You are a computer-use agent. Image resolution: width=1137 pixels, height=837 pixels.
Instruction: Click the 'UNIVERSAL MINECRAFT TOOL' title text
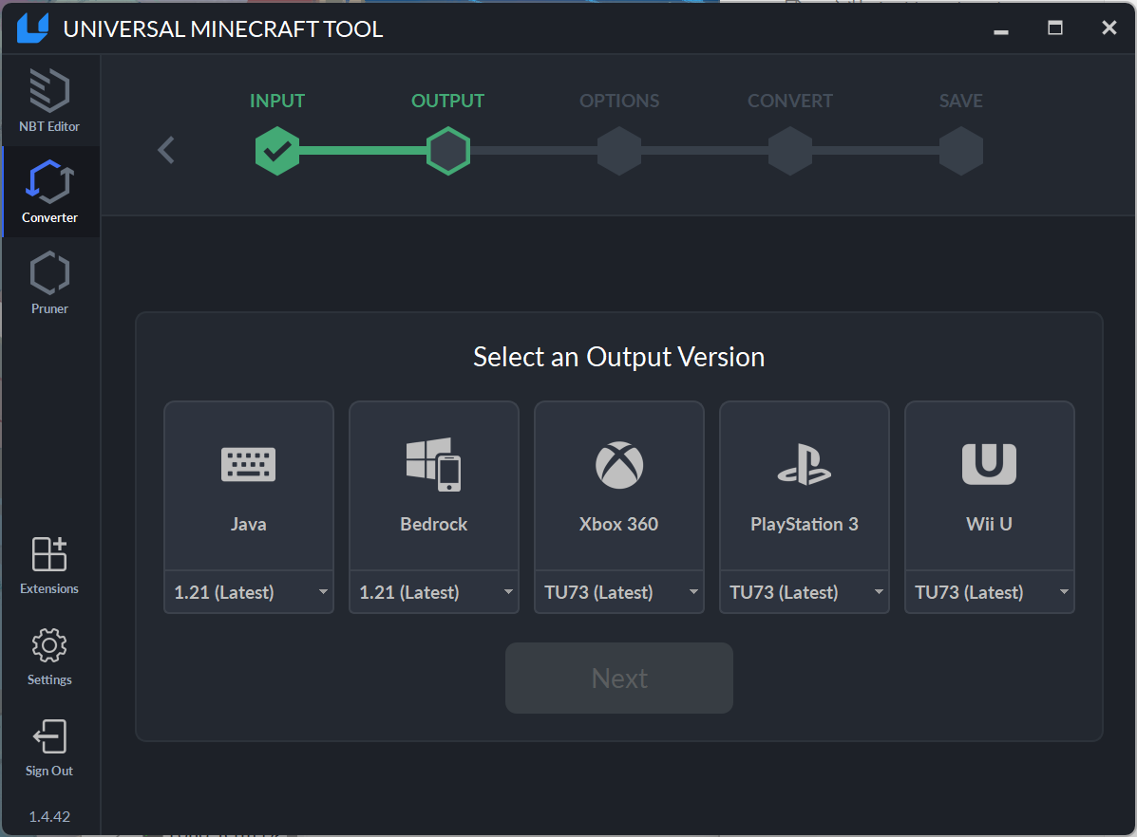223,29
